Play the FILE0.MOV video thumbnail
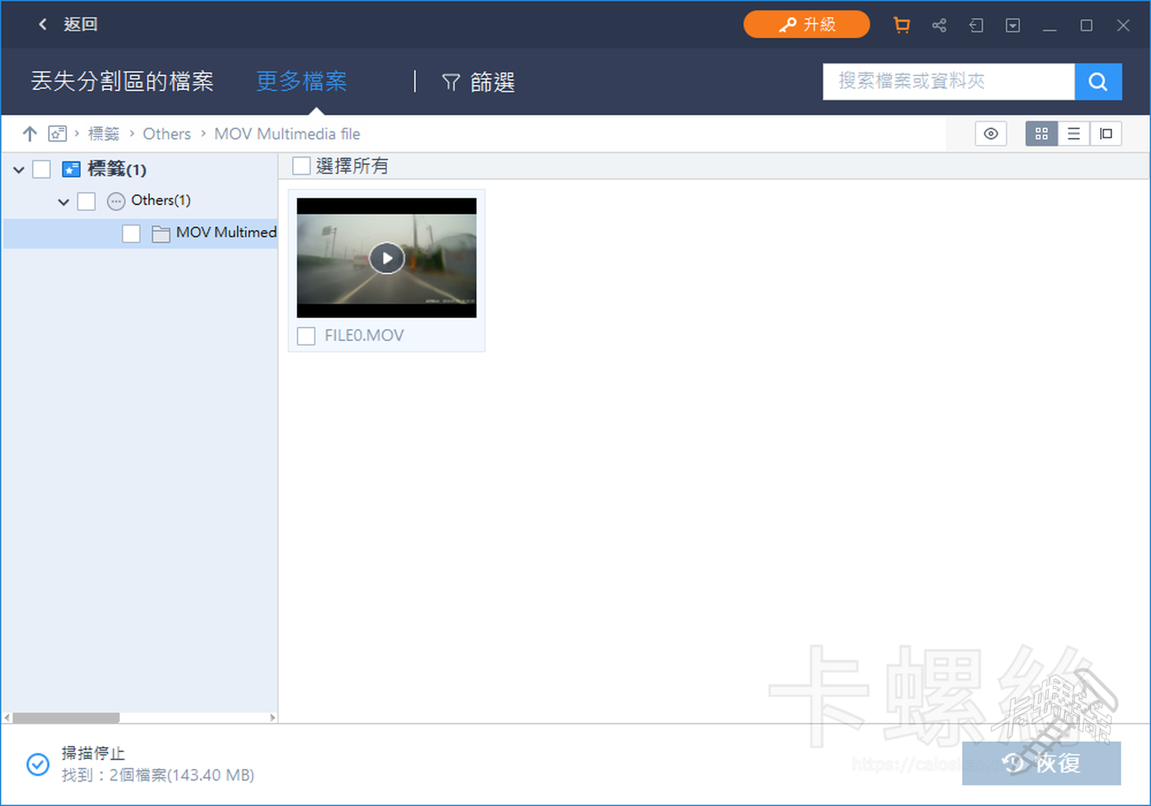Viewport: 1151px width, 806px height. click(x=387, y=258)
